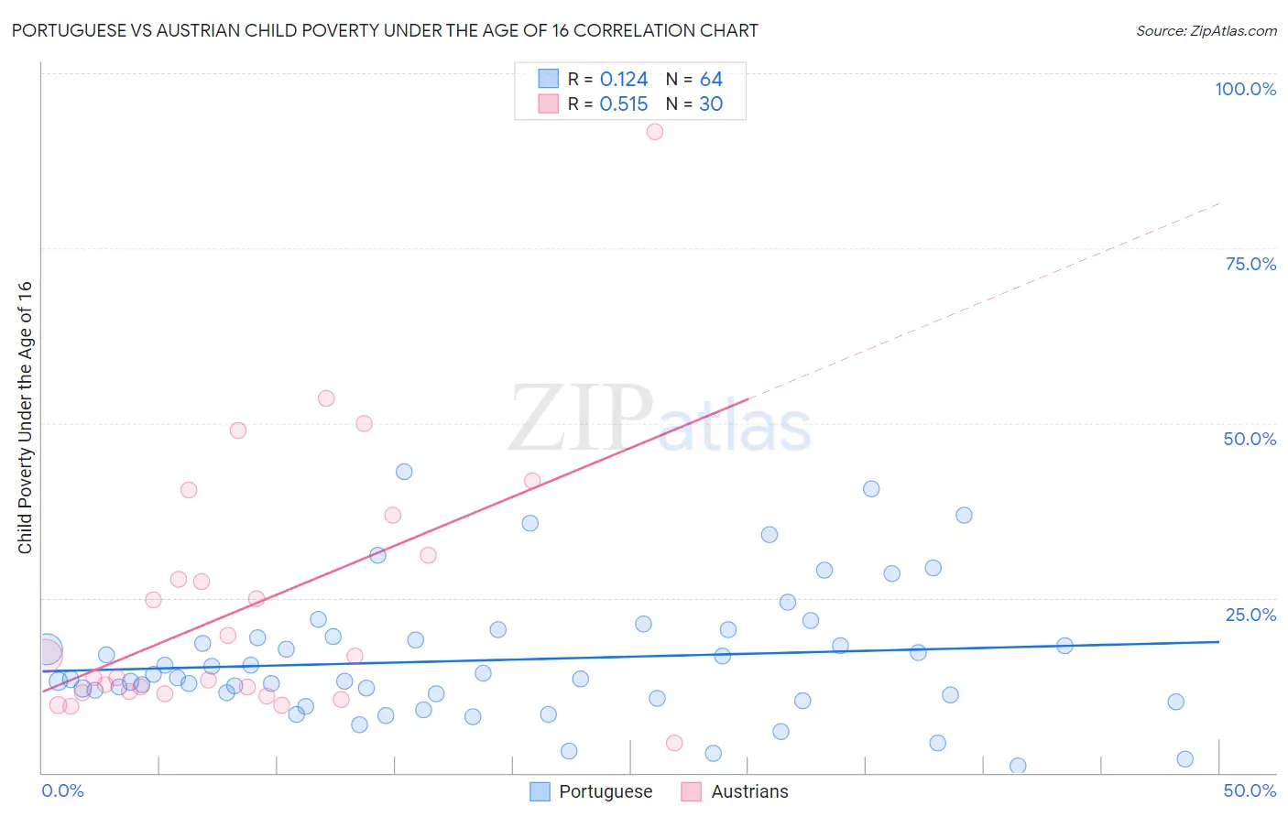
Task: Open the Source: ZipAtlas.com link
Action: 1206,30
